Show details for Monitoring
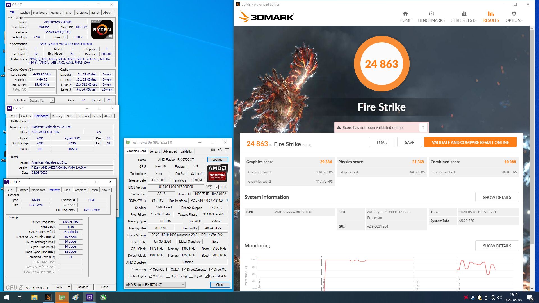539x303 pixels. click(x=497, y=246)
